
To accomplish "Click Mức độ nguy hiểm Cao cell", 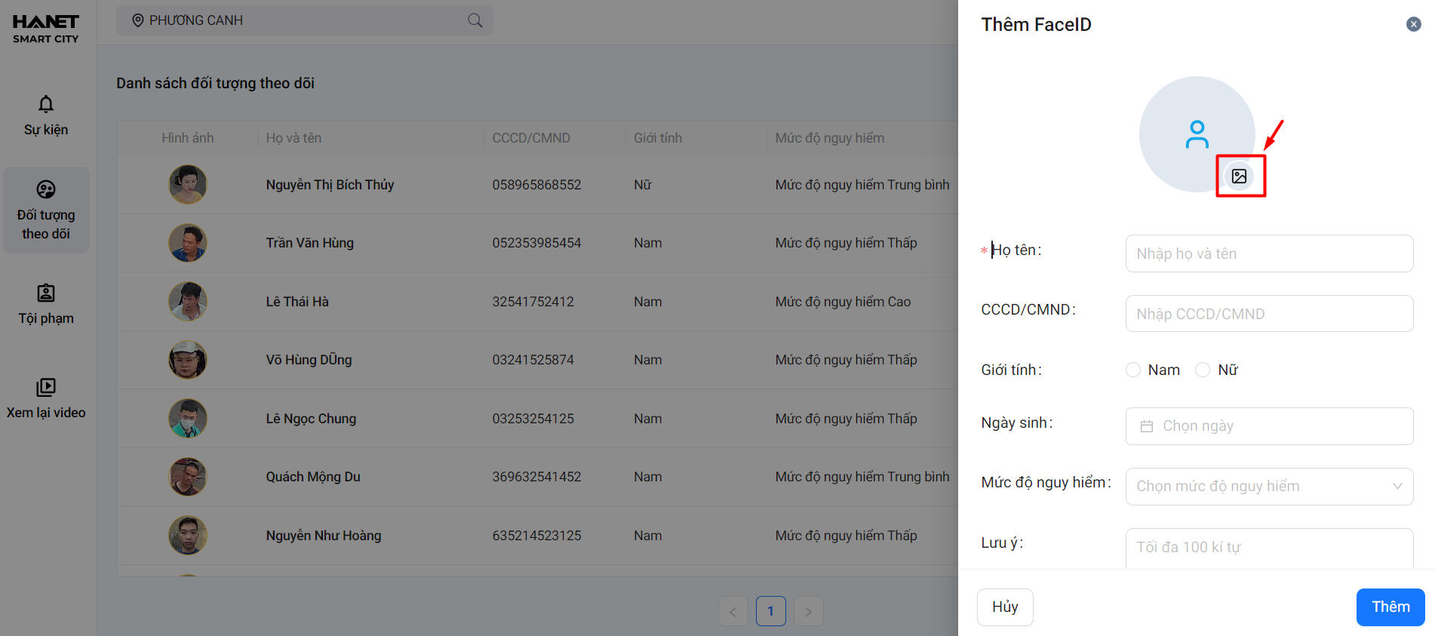I will click(x=843, y=302).
